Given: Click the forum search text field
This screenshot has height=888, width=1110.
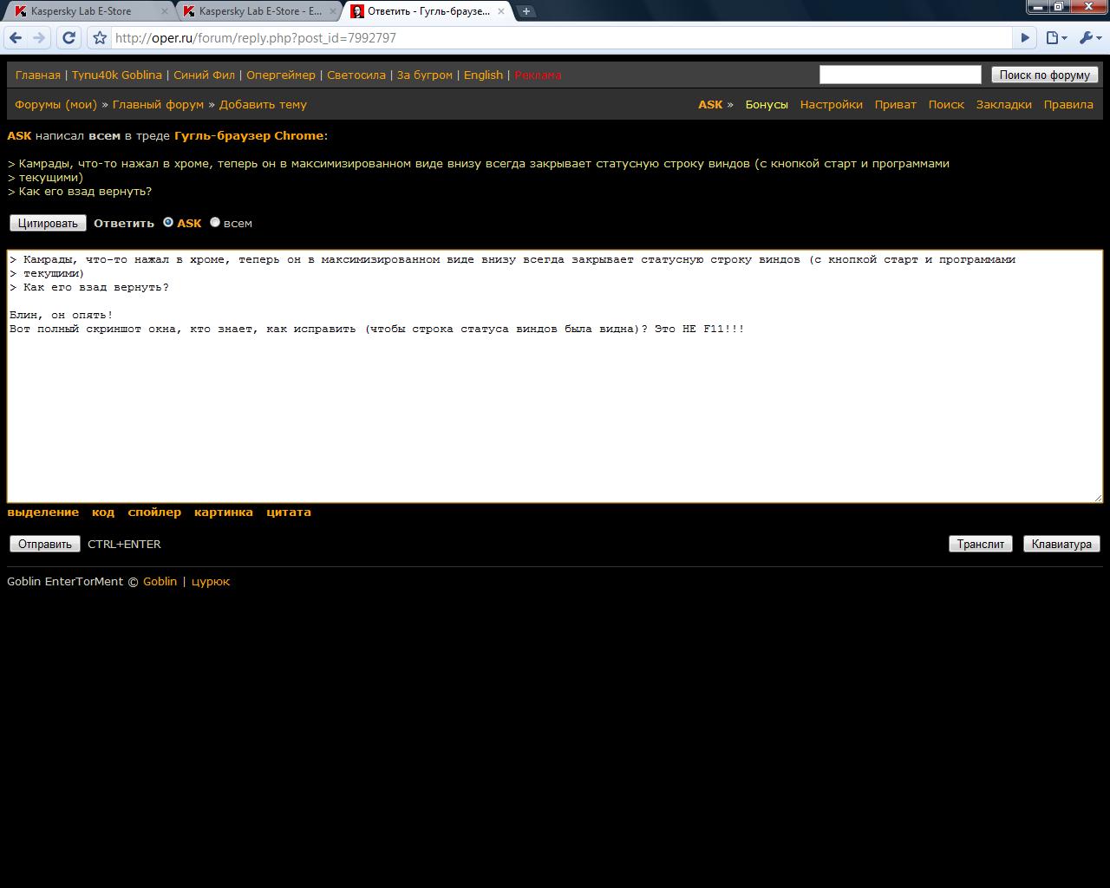Looking at the screenshot, I should coord(900,75).
